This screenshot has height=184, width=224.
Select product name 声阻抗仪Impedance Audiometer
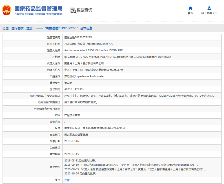click(84, 76)
